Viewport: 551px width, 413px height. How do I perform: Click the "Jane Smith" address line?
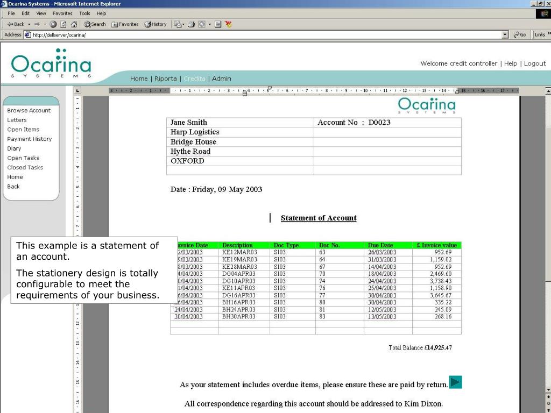189,122
